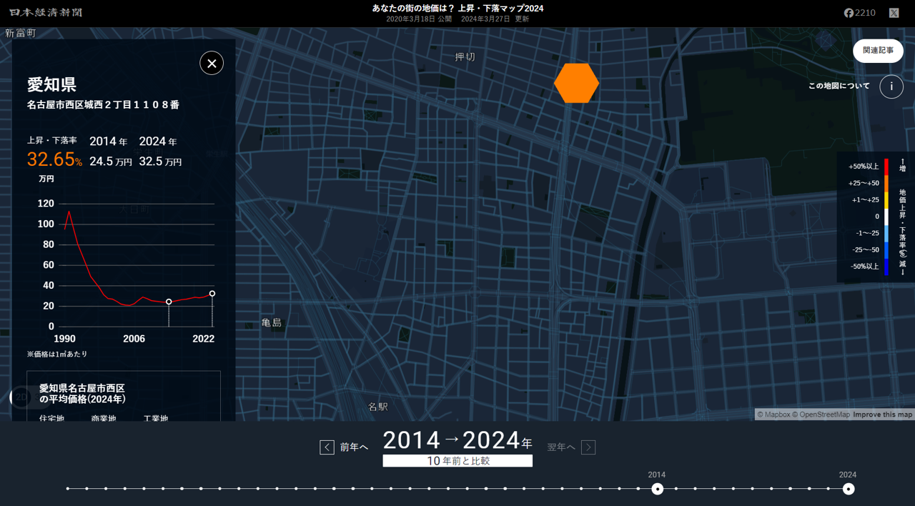
Task: Click the 32.65% rate value
Action: pos(54,159)
